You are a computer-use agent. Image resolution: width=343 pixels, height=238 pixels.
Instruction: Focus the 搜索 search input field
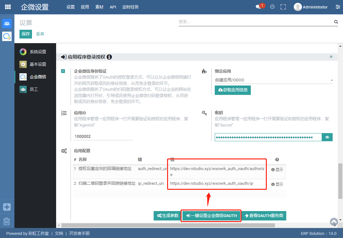click(x=256, y=22)
